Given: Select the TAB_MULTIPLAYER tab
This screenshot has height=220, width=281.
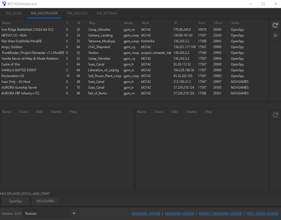Looking at the screenshot, I should pyautogui.click(x=44, y=13).
